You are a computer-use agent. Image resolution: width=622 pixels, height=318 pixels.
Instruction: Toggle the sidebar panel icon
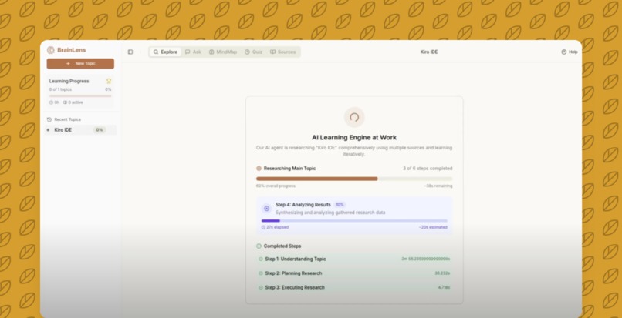click(130, 52)
